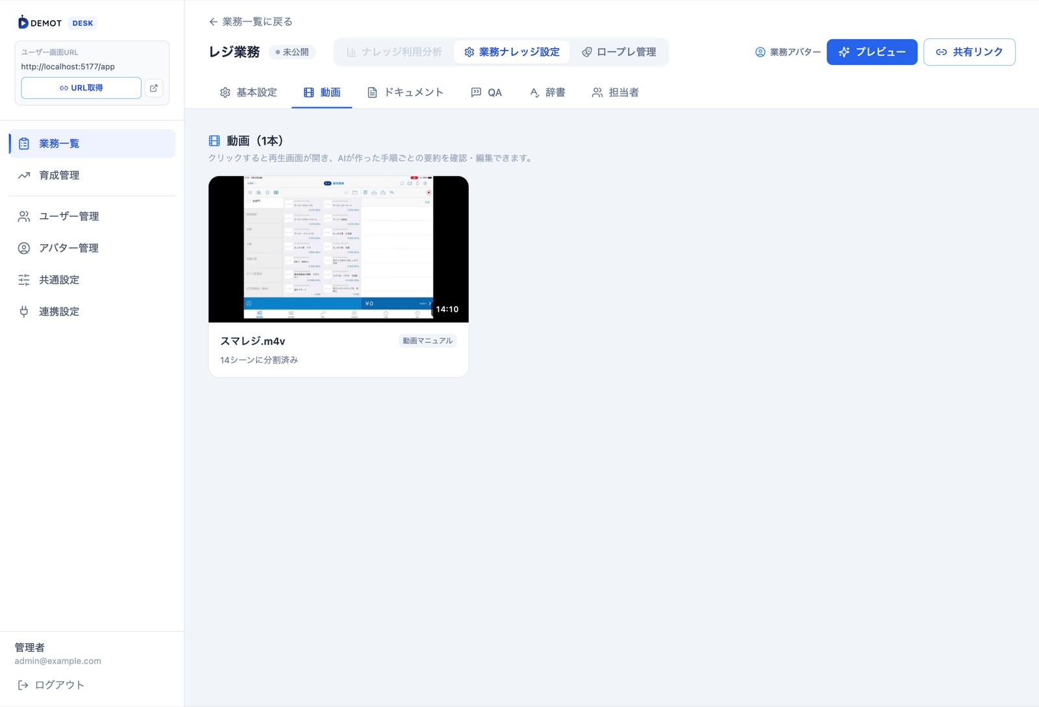Viewport: 1039px width, 707px height.
Task: Select 業務ナレッジ設定 segment
Action: [512, 52]
